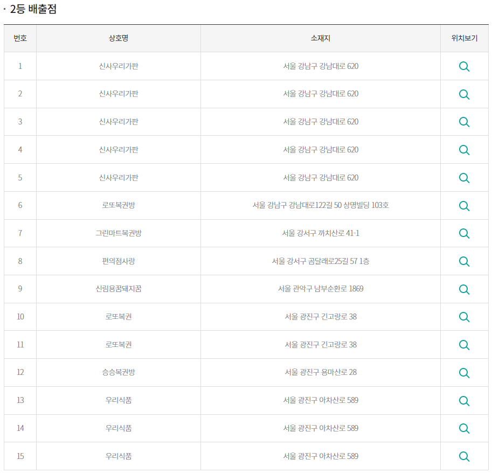Click the magnifier icon in row 15
The width and height of the screenshot is (492, 473).
pyautogui.click(x=464, y=456)
